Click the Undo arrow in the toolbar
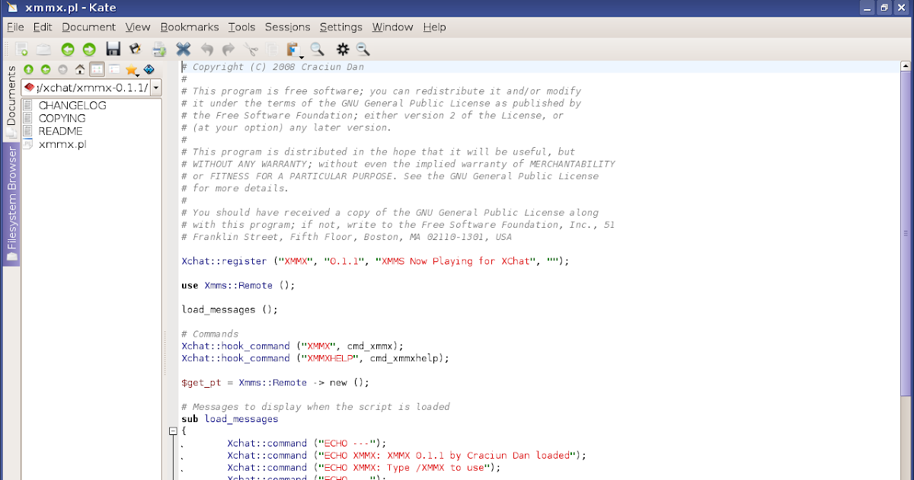This screenshot has height=480, width=914. click(206, 50)
